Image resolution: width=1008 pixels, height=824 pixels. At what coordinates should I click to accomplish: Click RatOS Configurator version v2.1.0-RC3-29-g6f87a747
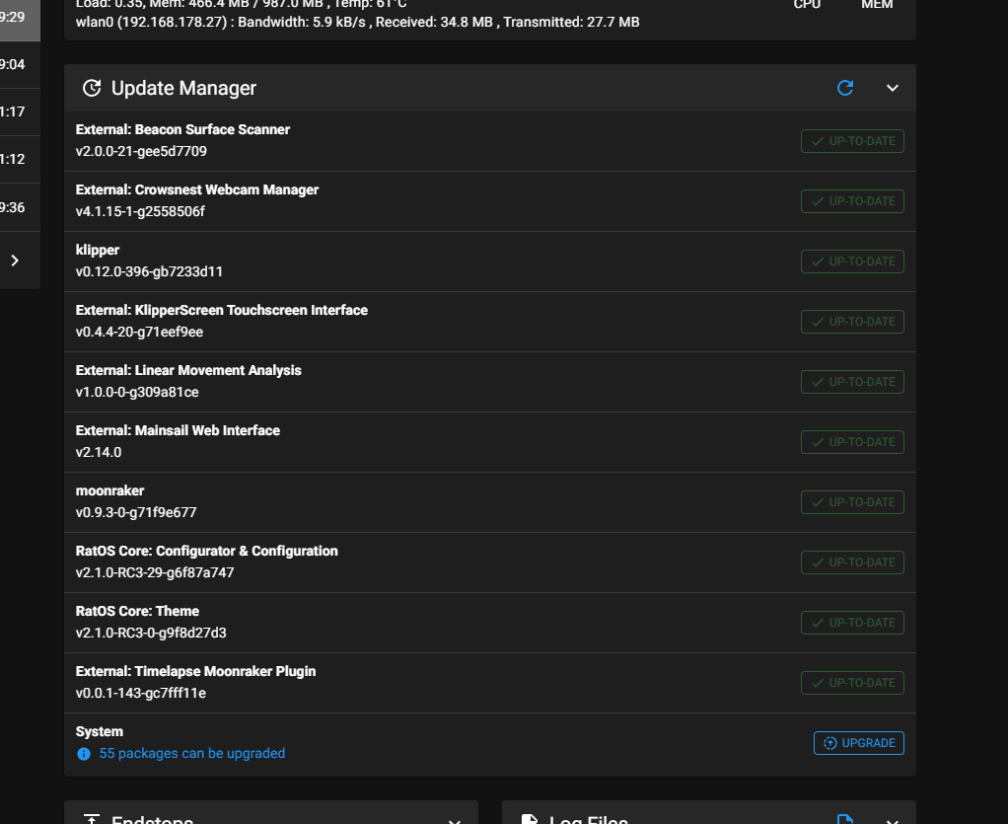[155, 572]
